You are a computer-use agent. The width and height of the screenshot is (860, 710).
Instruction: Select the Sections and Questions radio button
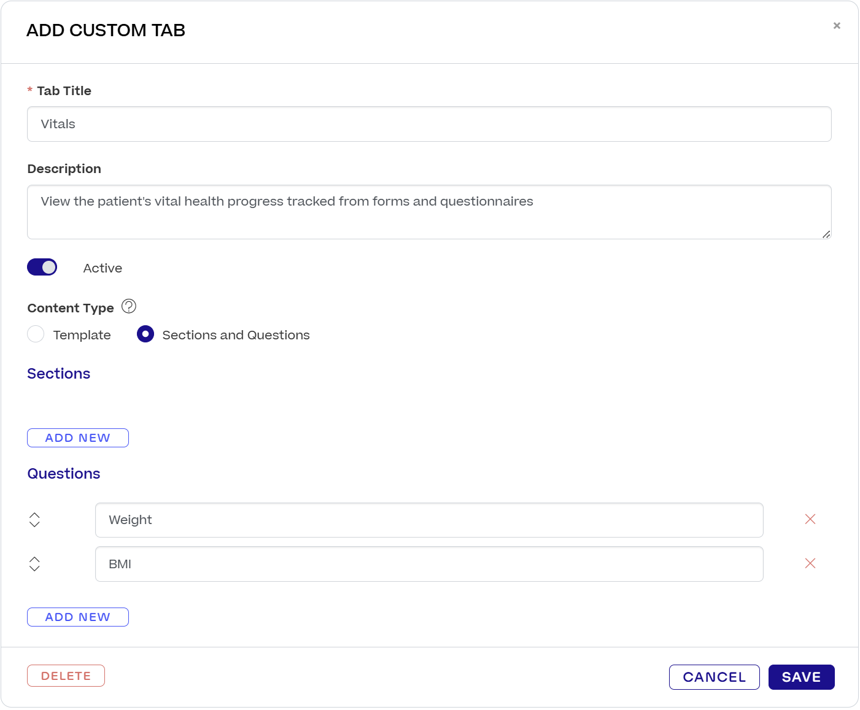pos(145,334)
